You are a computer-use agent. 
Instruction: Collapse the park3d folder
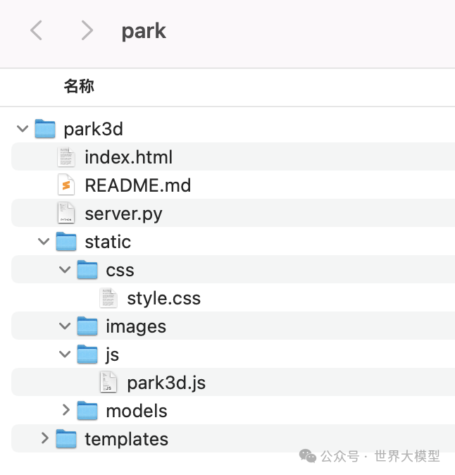[23, 129]
